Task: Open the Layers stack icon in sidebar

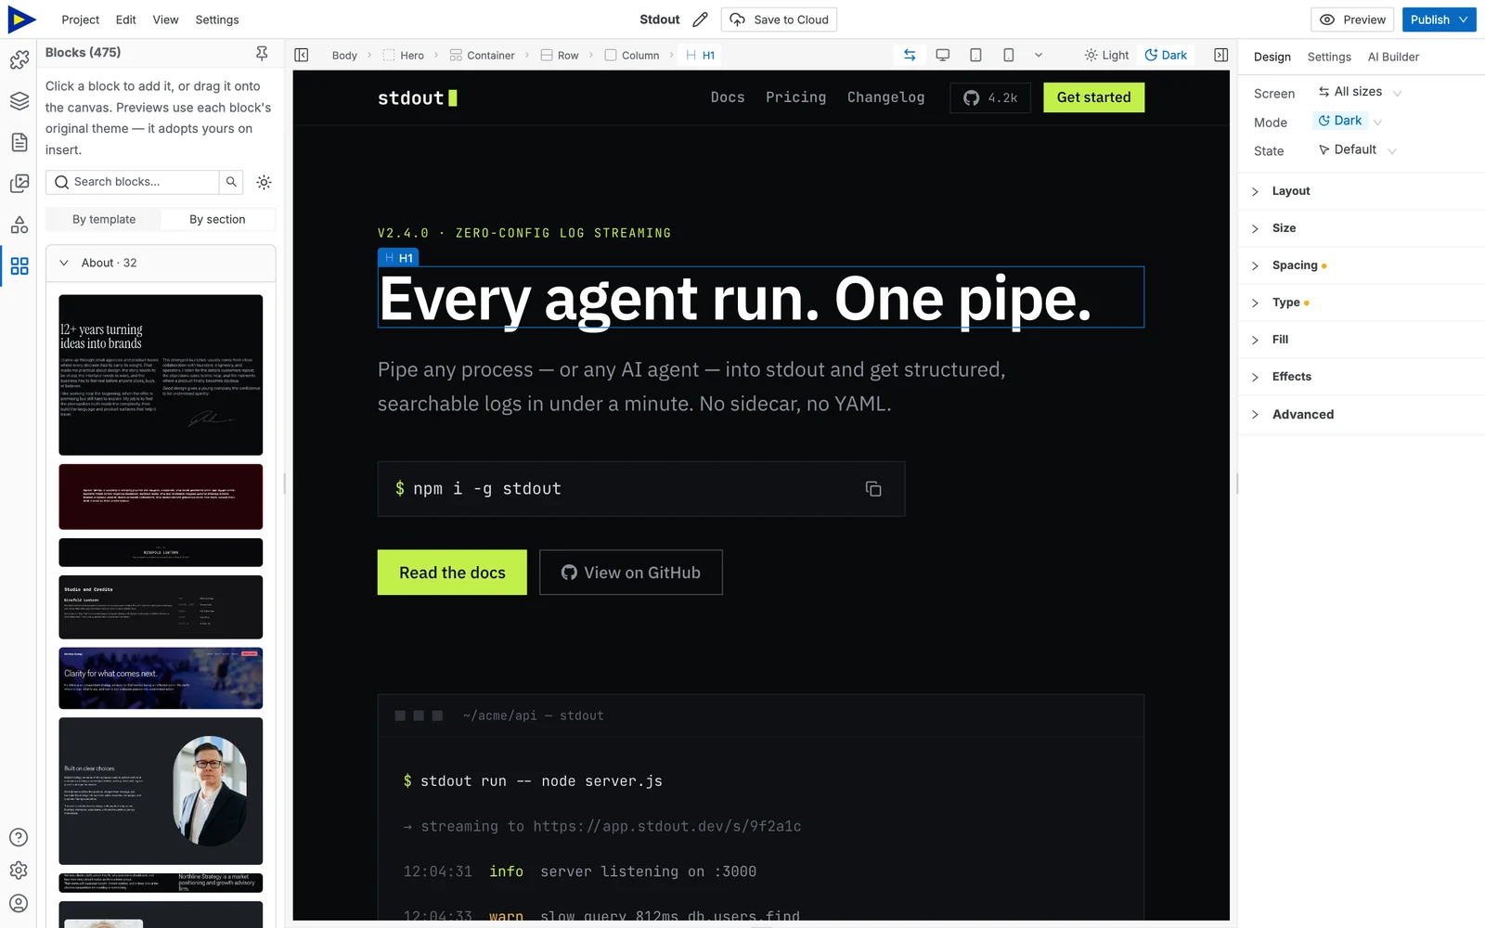Action: point(19,101)
